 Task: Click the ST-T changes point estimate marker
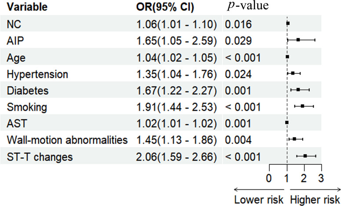tap(305, 156)
